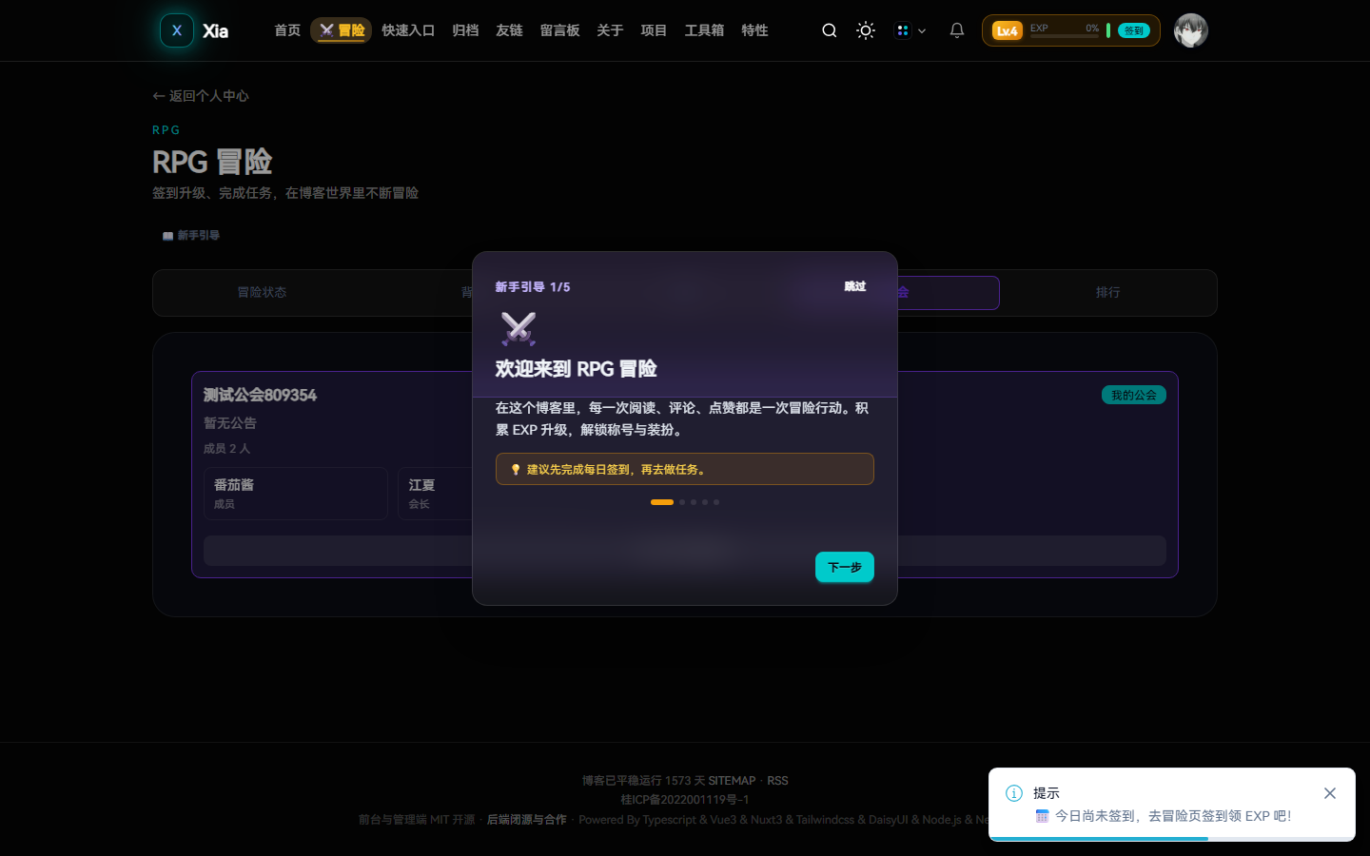This screenshot has width=1370, height=856.
Task: Click the 建议先完成每日签到 tip box
Action: click(685, 469)
